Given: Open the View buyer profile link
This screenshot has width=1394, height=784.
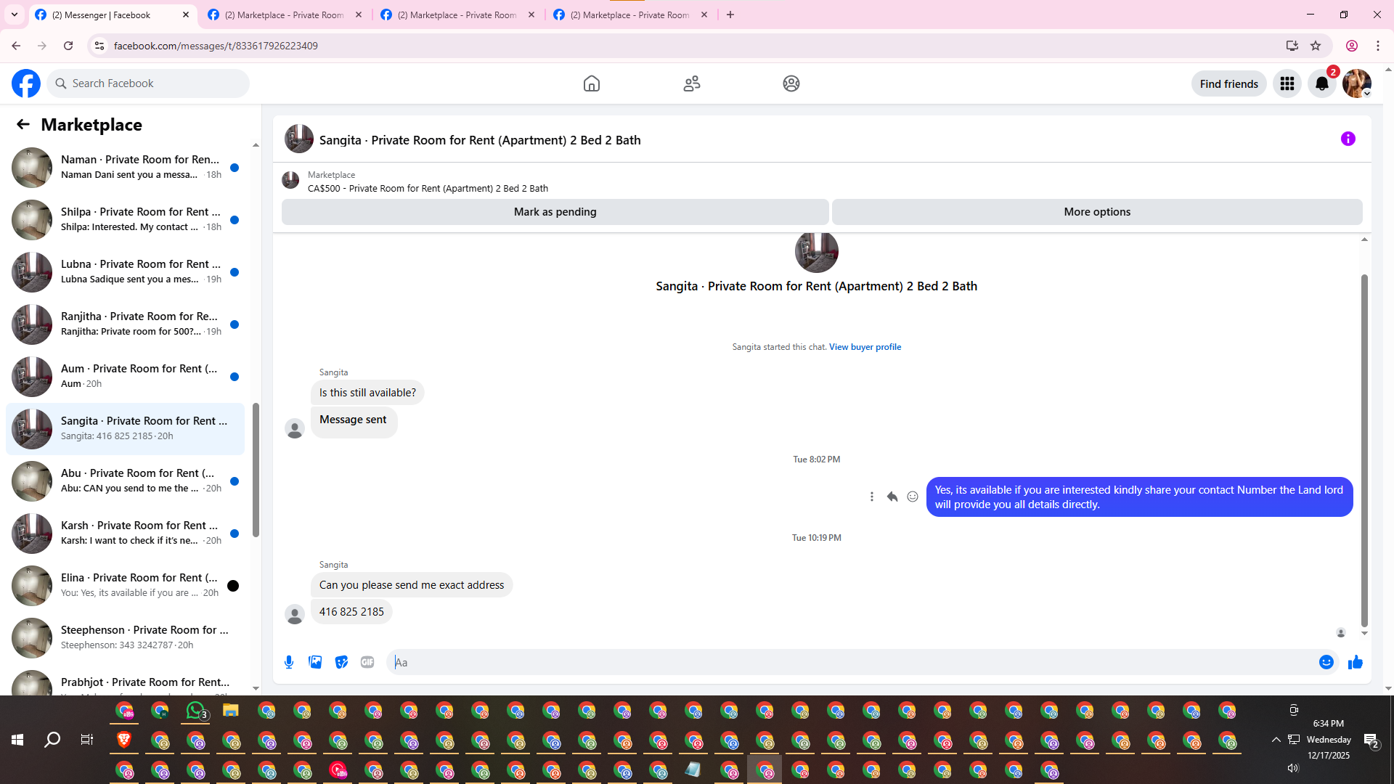Looking at the screenshot, I should coord(865,347).
